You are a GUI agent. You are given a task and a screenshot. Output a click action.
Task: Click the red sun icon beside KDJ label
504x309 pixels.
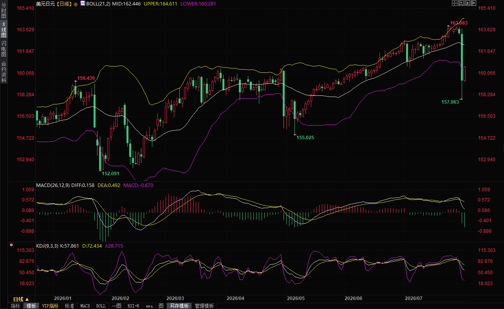pyautogui.click(x=11, y=245)
